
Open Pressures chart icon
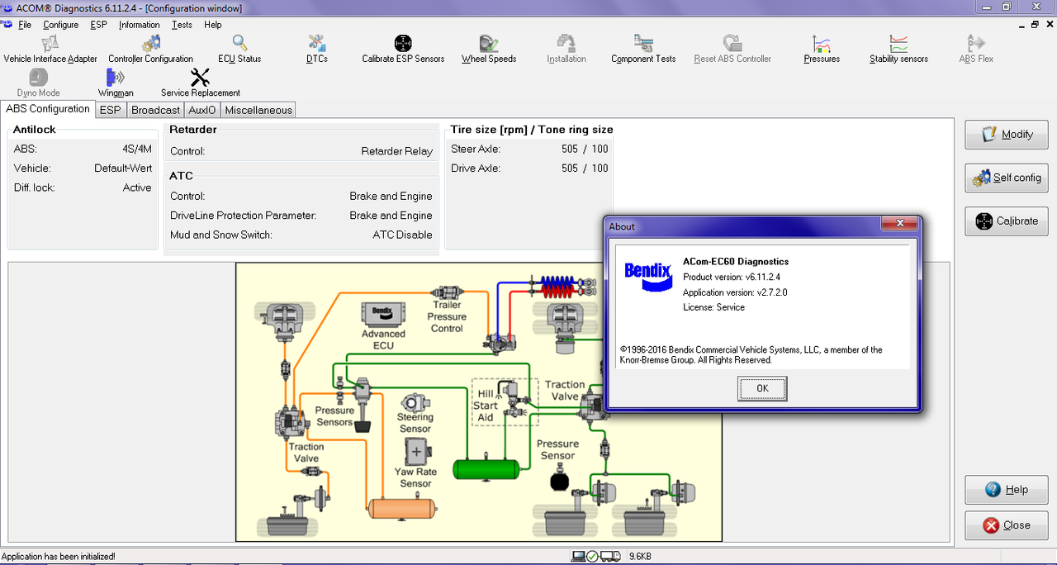[822, 43]
